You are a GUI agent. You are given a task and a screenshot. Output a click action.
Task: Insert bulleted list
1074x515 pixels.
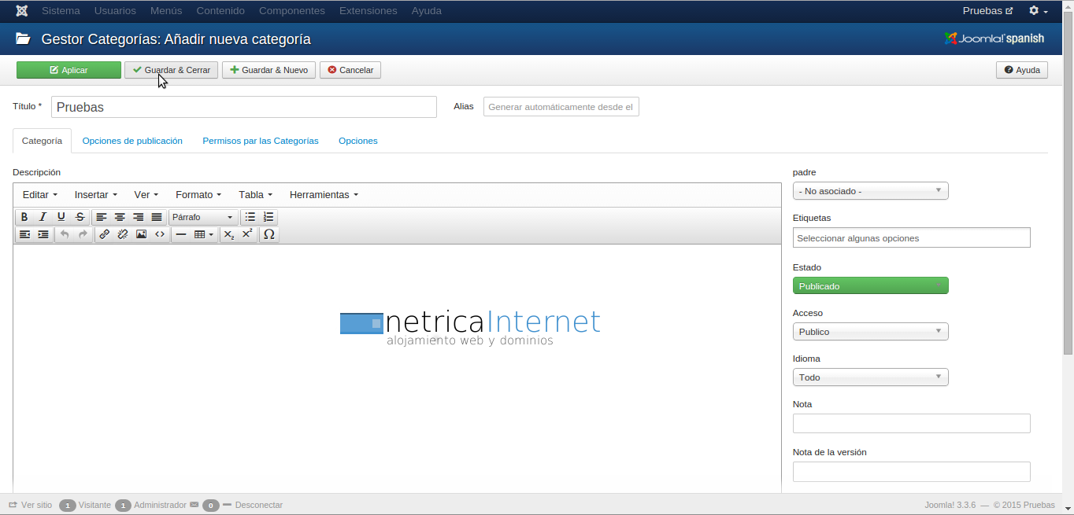pos(250,217)
